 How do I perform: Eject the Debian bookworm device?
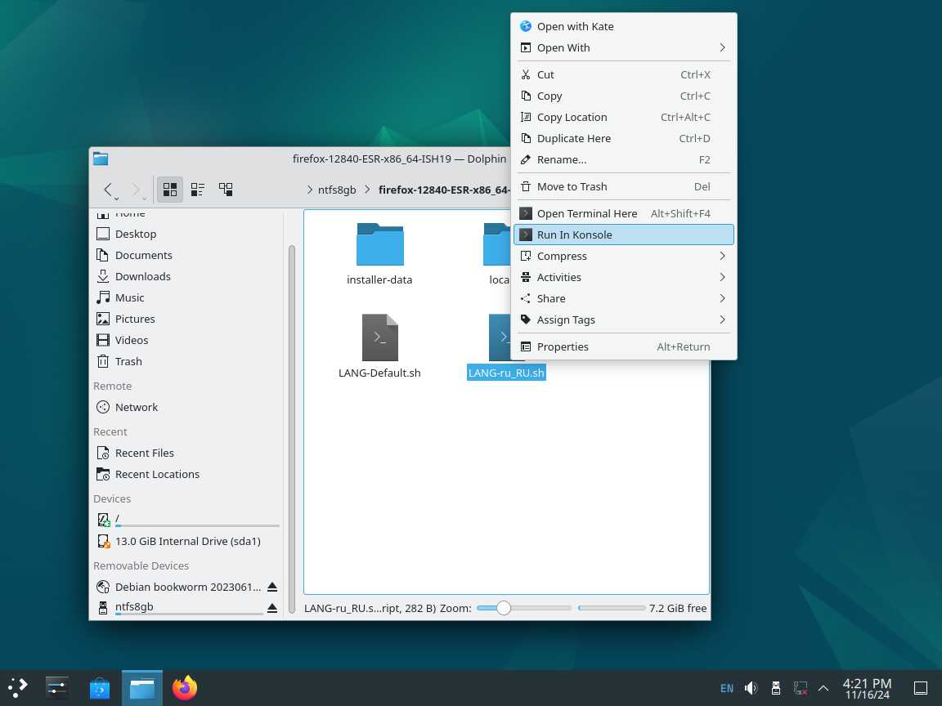pyautogui.click(x=272, y=588)
